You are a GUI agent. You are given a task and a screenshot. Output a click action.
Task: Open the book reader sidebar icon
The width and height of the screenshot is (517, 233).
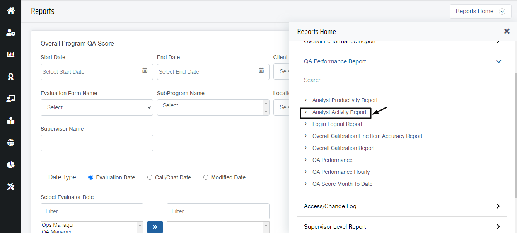(x=11, y=121)
